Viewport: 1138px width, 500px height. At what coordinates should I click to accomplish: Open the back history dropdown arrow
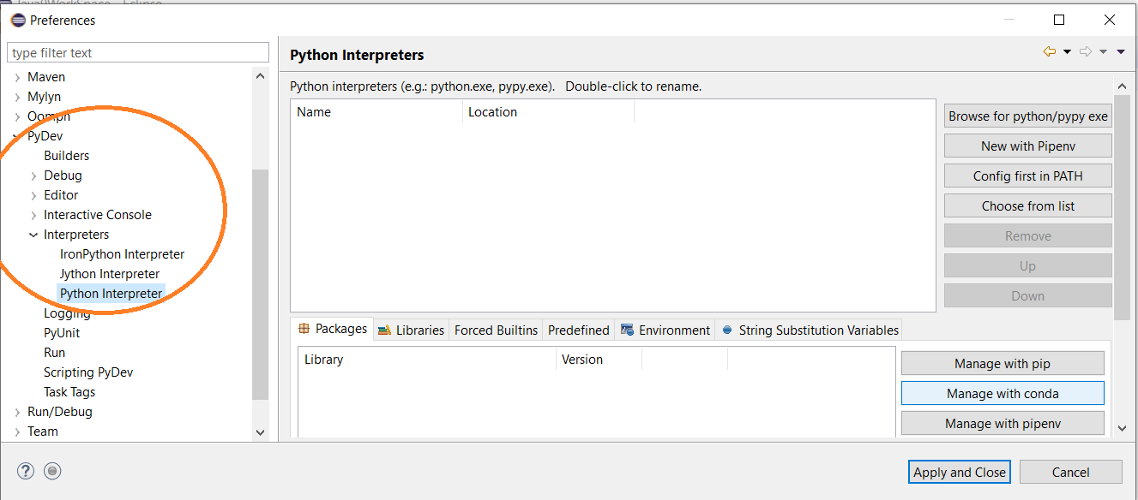[x=1067, y=52]
